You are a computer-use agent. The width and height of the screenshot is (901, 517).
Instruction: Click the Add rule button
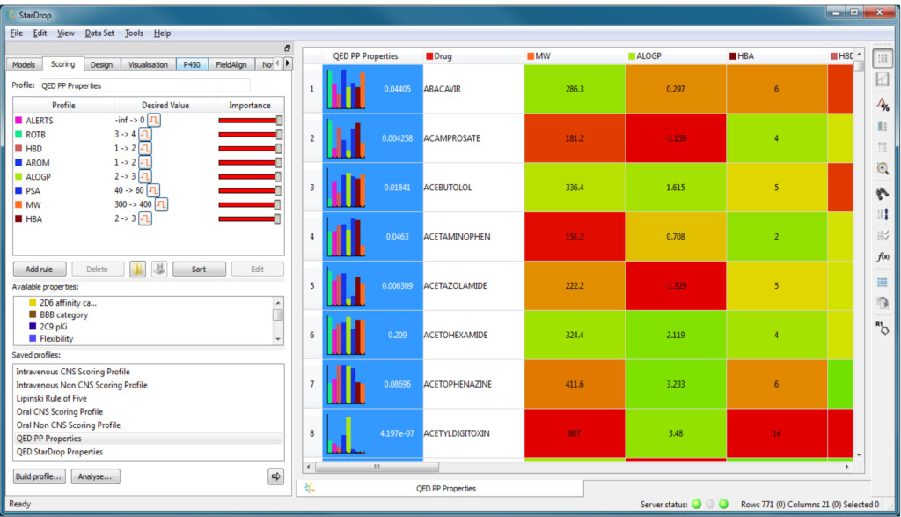pyautogui.click(x=39, y=270)
